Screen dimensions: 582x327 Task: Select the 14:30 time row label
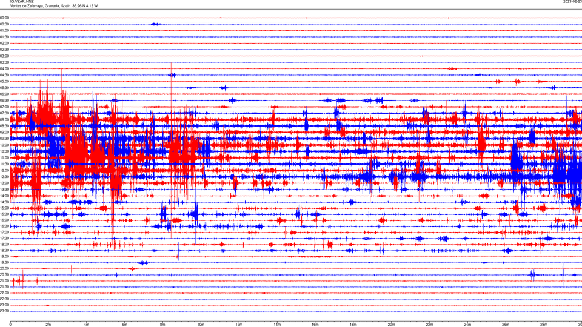pos(4,202)
